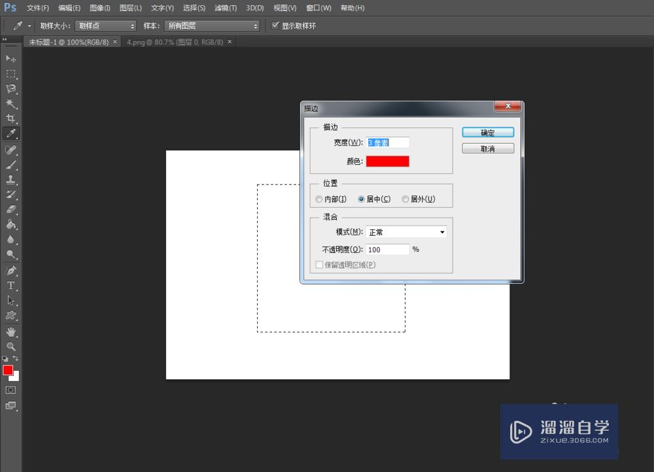Select the Blur tool

click(x=11, y=240)
